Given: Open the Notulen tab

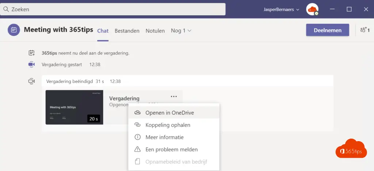Looking at the screenshot, I should pos(155,31).
